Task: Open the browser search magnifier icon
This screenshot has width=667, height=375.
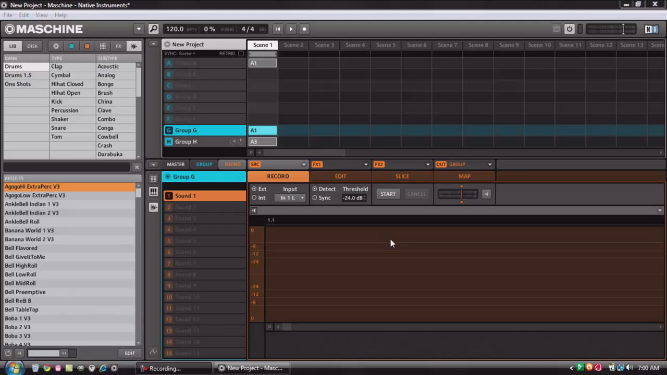Action: tap(153, 29)
